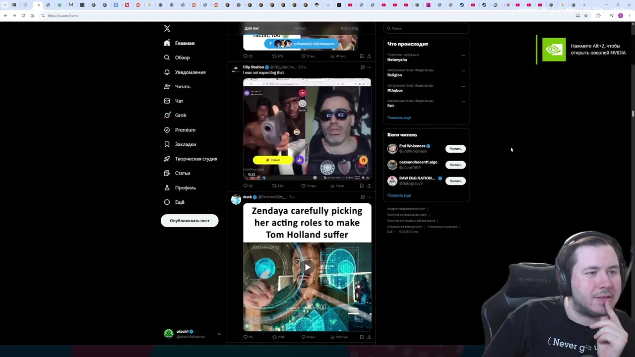Expand the Ещё more menu

(174, 202)
